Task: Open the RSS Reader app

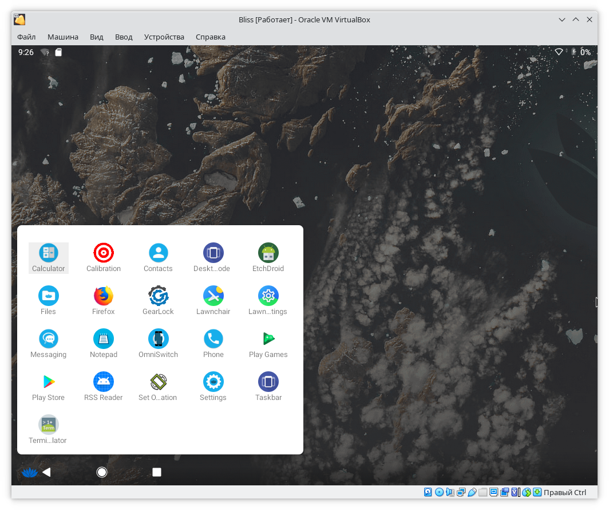Action: [104, 386]
